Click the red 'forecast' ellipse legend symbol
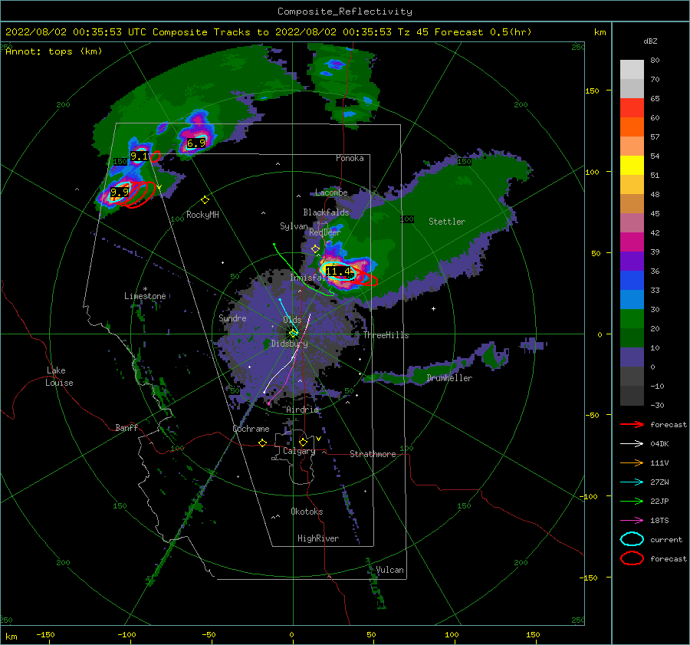 632,558
